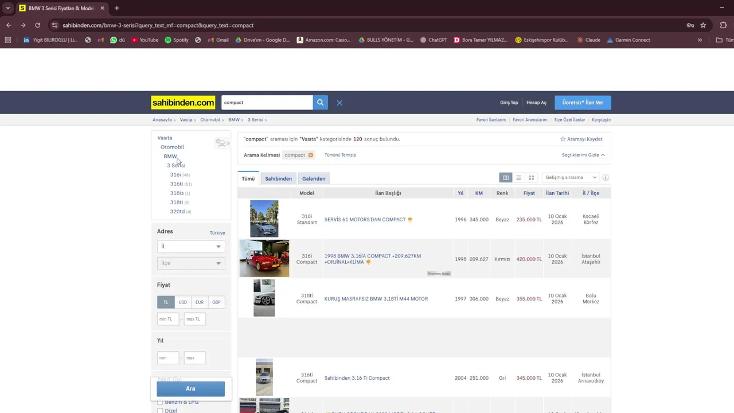
Task: Open the Spotify bookmark
Action: [x=177, y=40]
